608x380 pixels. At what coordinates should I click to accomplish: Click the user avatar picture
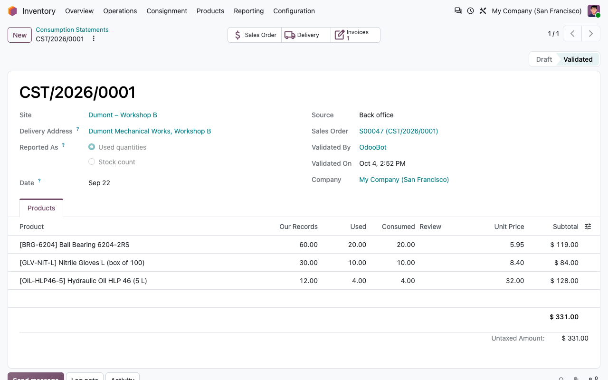tap(594, 11)
